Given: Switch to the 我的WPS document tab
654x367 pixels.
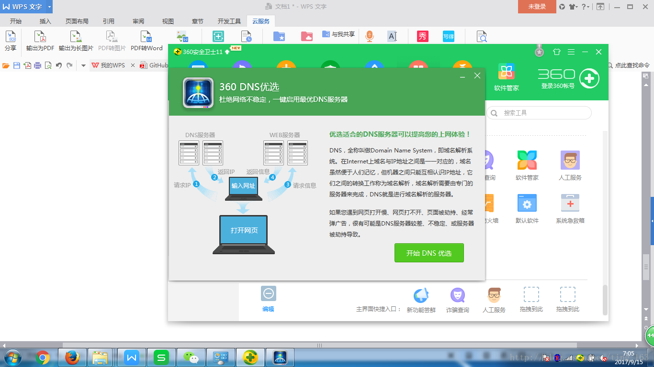Looking at the screenshot, I should [109, 65].
